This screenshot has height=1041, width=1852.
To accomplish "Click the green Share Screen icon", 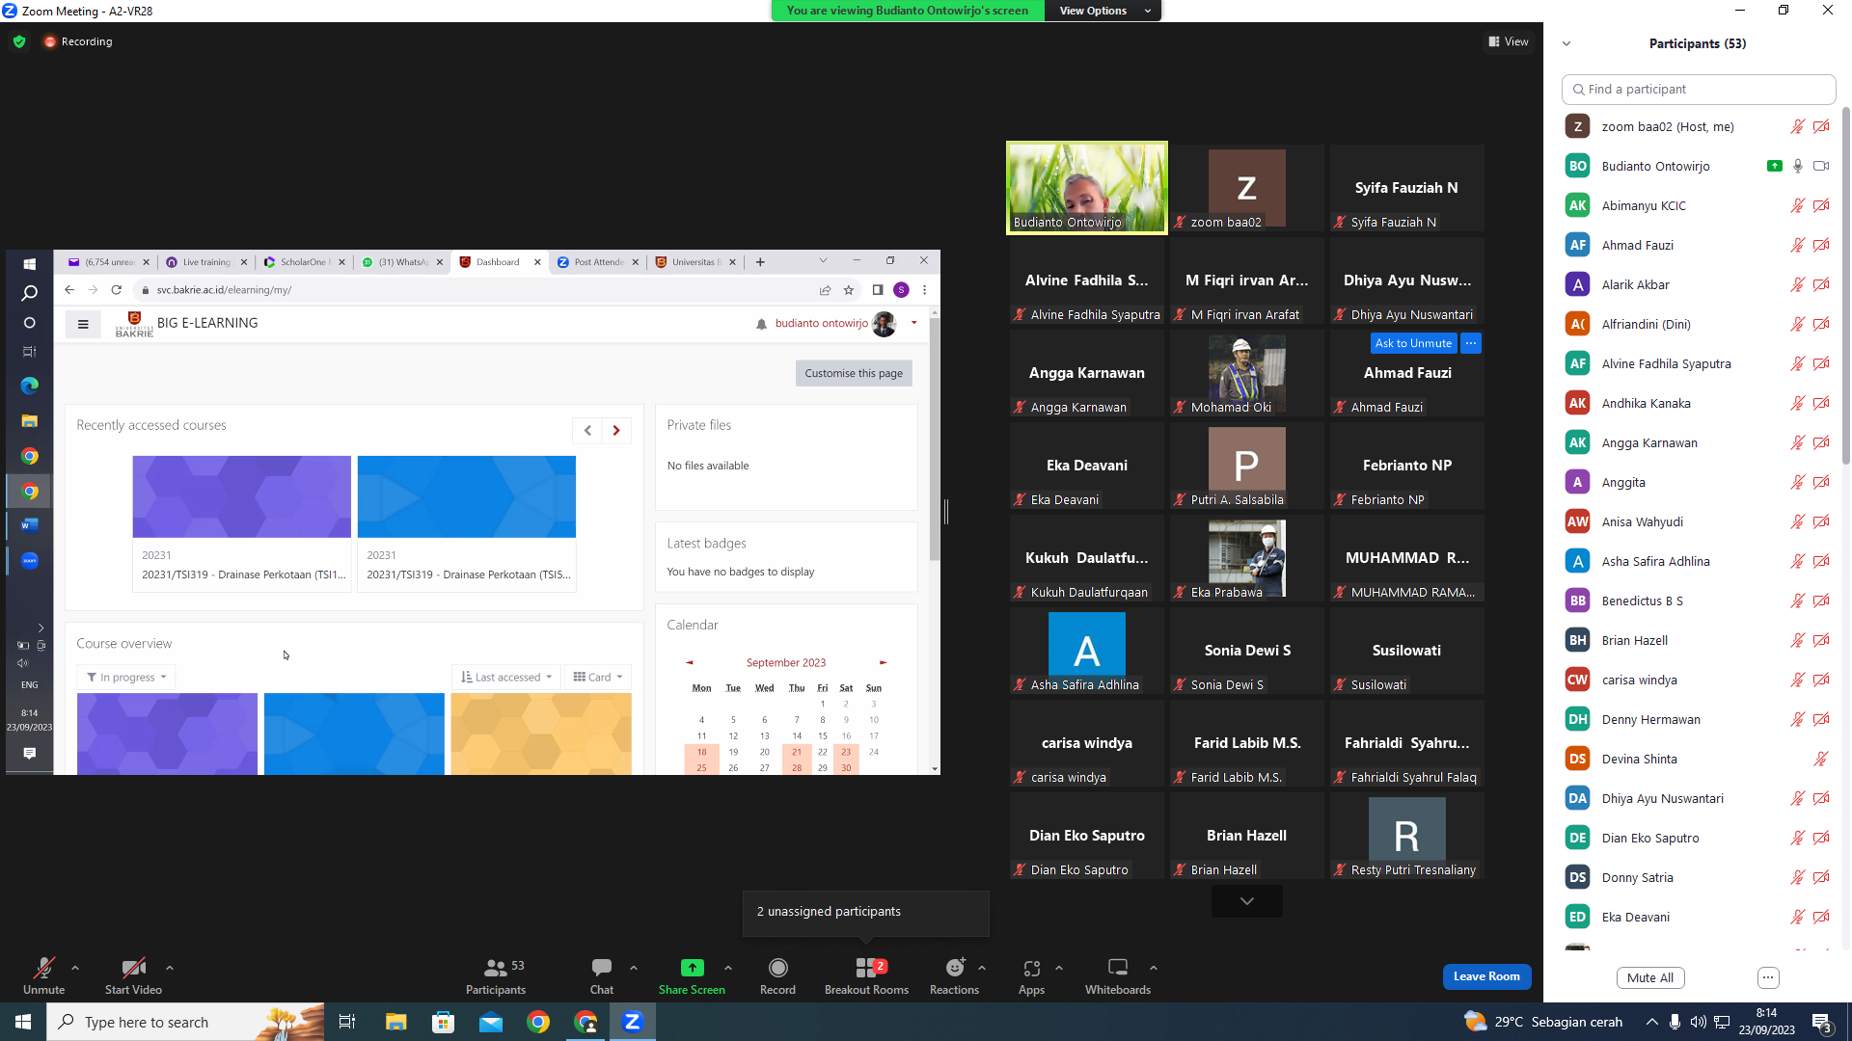I will 692,967.
